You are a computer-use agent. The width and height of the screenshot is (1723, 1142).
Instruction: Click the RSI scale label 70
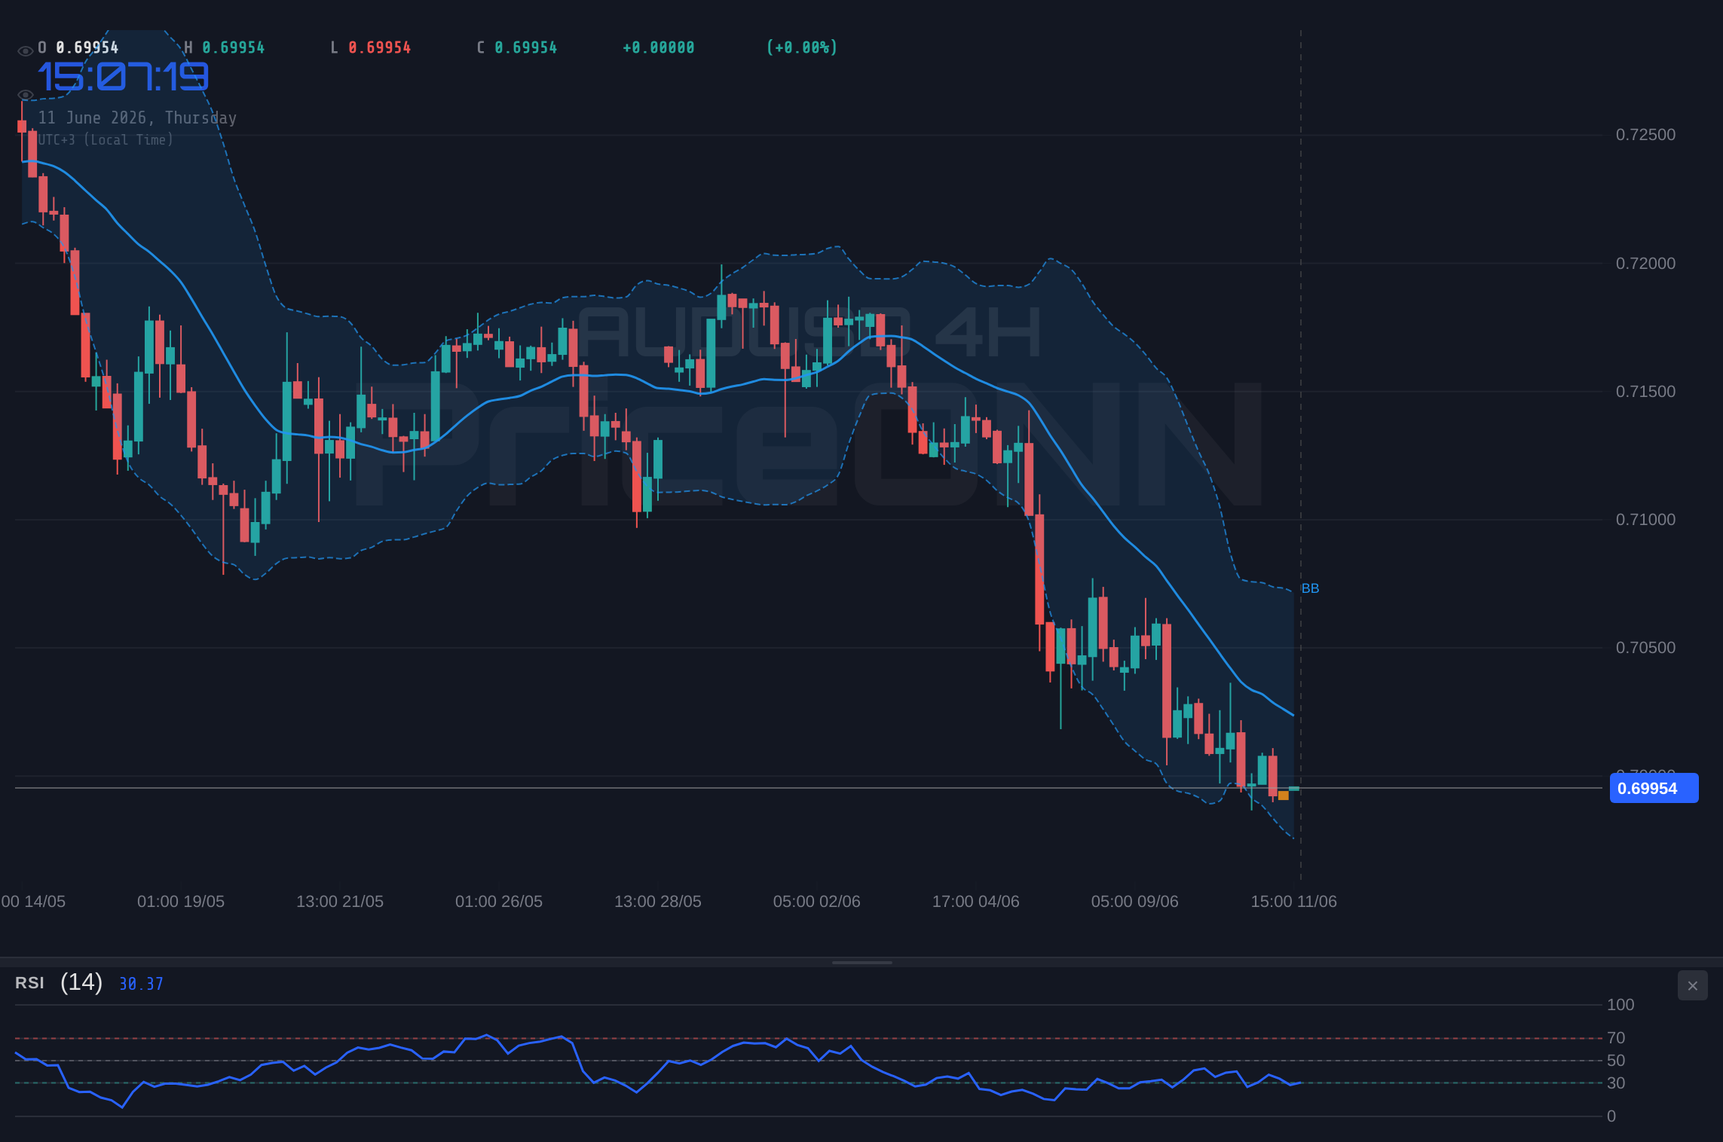1616,1038
